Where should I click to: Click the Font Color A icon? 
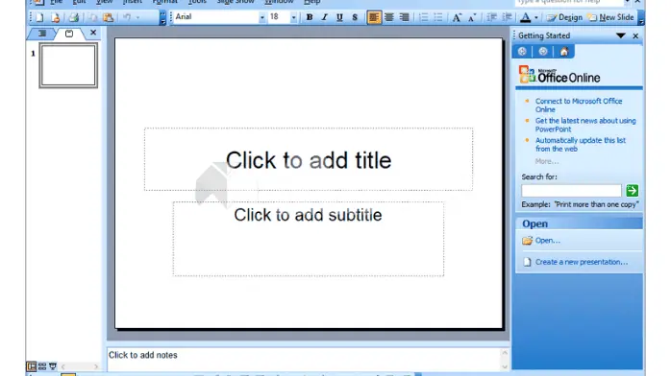click(x=526, y=17)
